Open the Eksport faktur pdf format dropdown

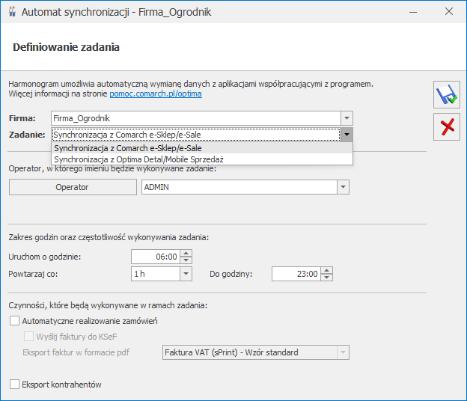click(343, 352)
